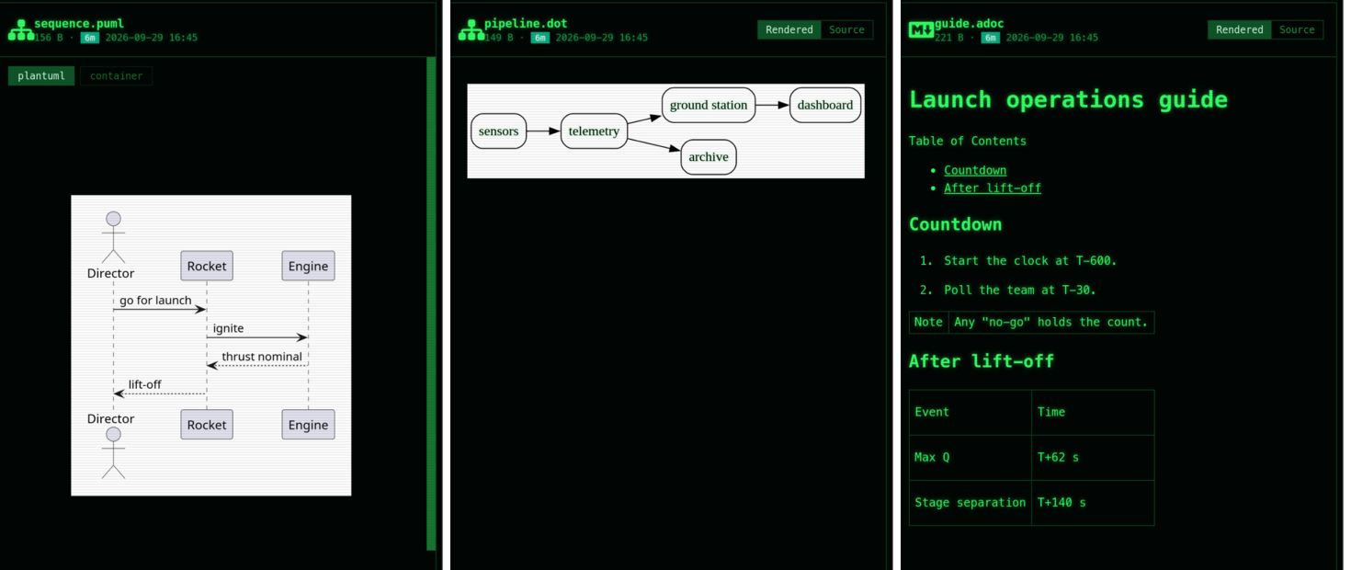Click the 'ignite' message label
The height and width of the screenshot is (570, 1351).
pos(228,328)
